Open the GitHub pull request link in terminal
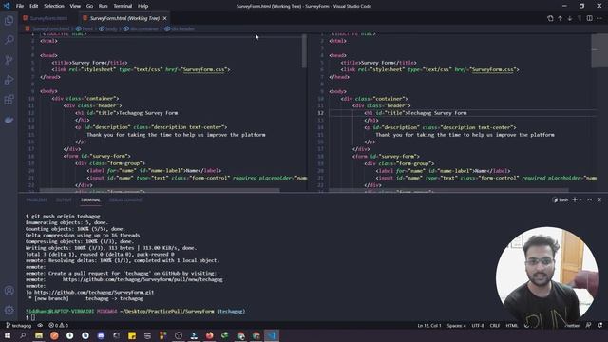Viewport: 608px width, 342px height. click(x=142, y=279)
